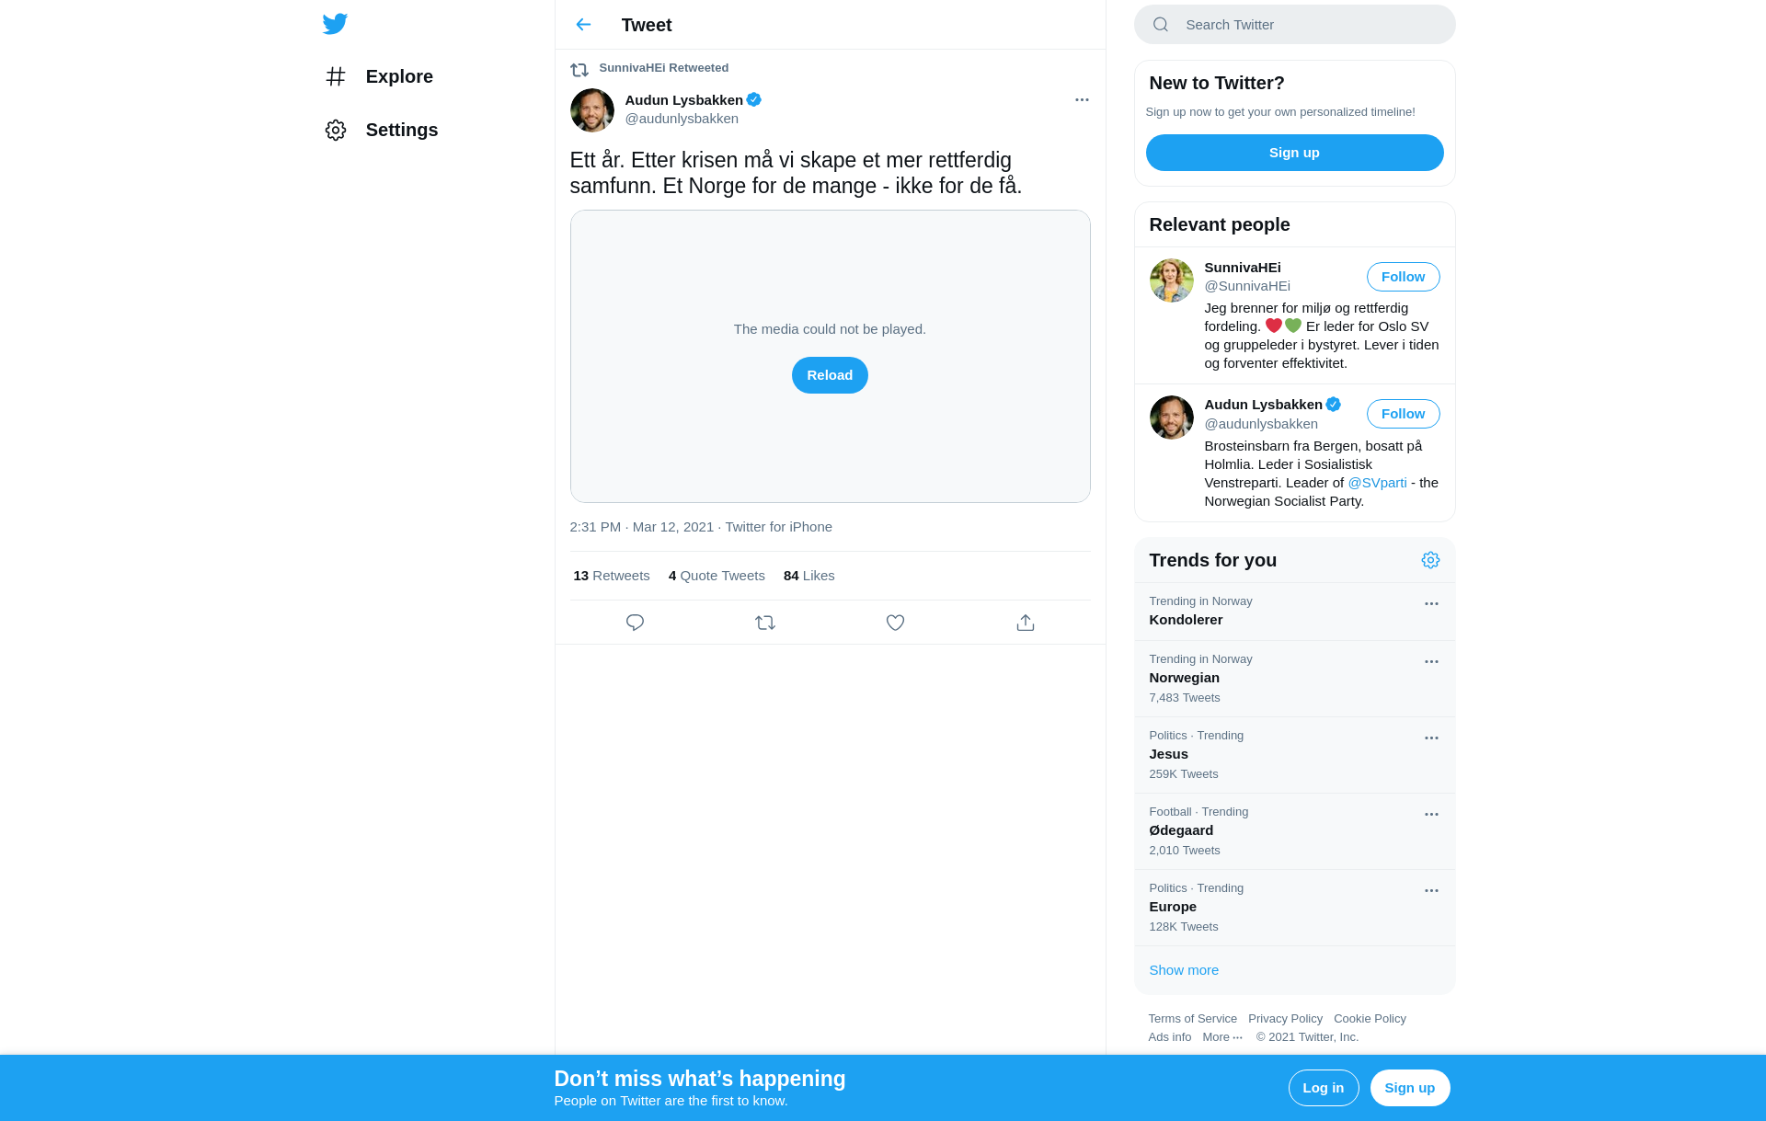The height and width of the screenshot is (1121, 1766).
Task: Open the share tweet icon
Action: pyautogui.click(x=1026, y=623)
